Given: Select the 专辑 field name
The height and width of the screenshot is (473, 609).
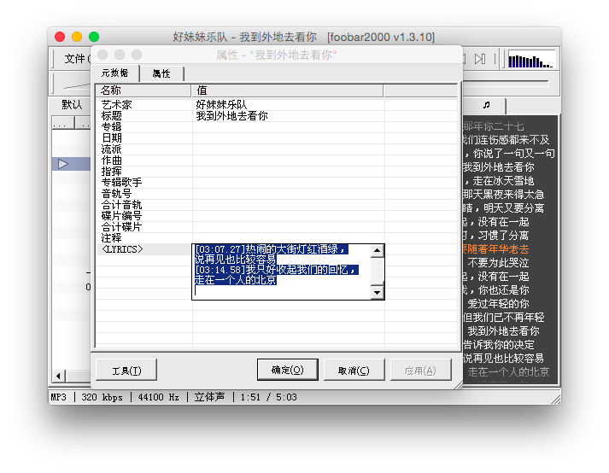Looking at the screenshot, I should point(112,127).
